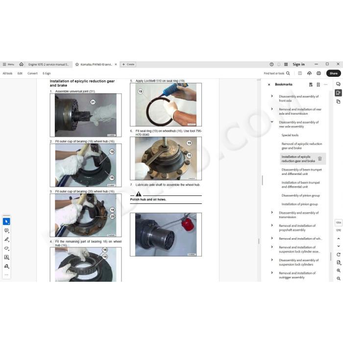Toggle the comments panel icon in the right rail
Image resolution: width=343 pixels, height=343 pixels.
point(338,84)
